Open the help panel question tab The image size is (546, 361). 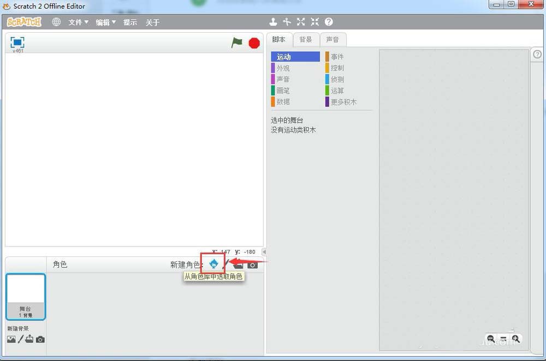click(537, 54)
